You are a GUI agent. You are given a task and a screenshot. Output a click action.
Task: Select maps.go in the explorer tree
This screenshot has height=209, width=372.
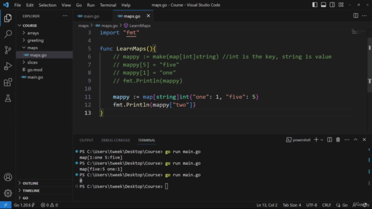click(x=44, y=55)
